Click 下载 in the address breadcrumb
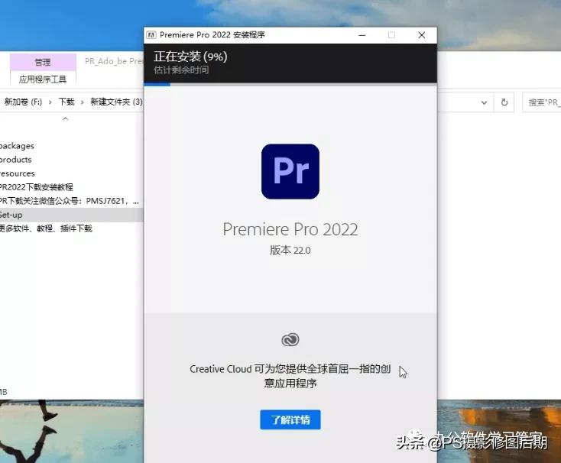The image size is (561, 463). tap(66, 102)
